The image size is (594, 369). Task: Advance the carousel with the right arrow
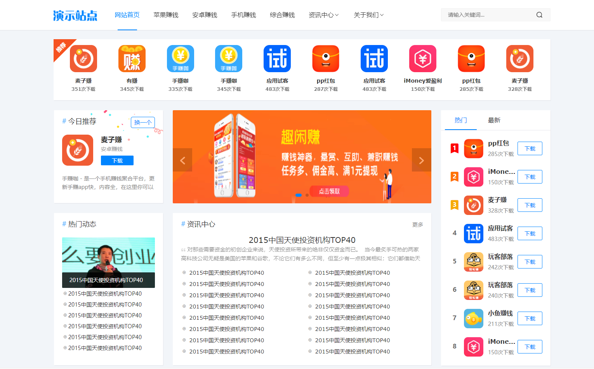tap(421, 160)
